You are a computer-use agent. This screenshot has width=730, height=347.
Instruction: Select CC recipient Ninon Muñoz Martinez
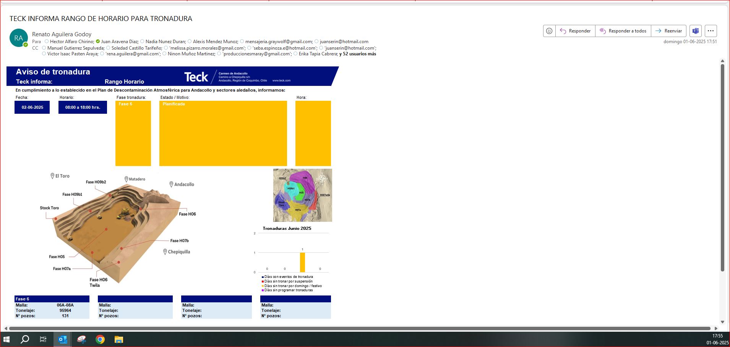click(191, 54)
